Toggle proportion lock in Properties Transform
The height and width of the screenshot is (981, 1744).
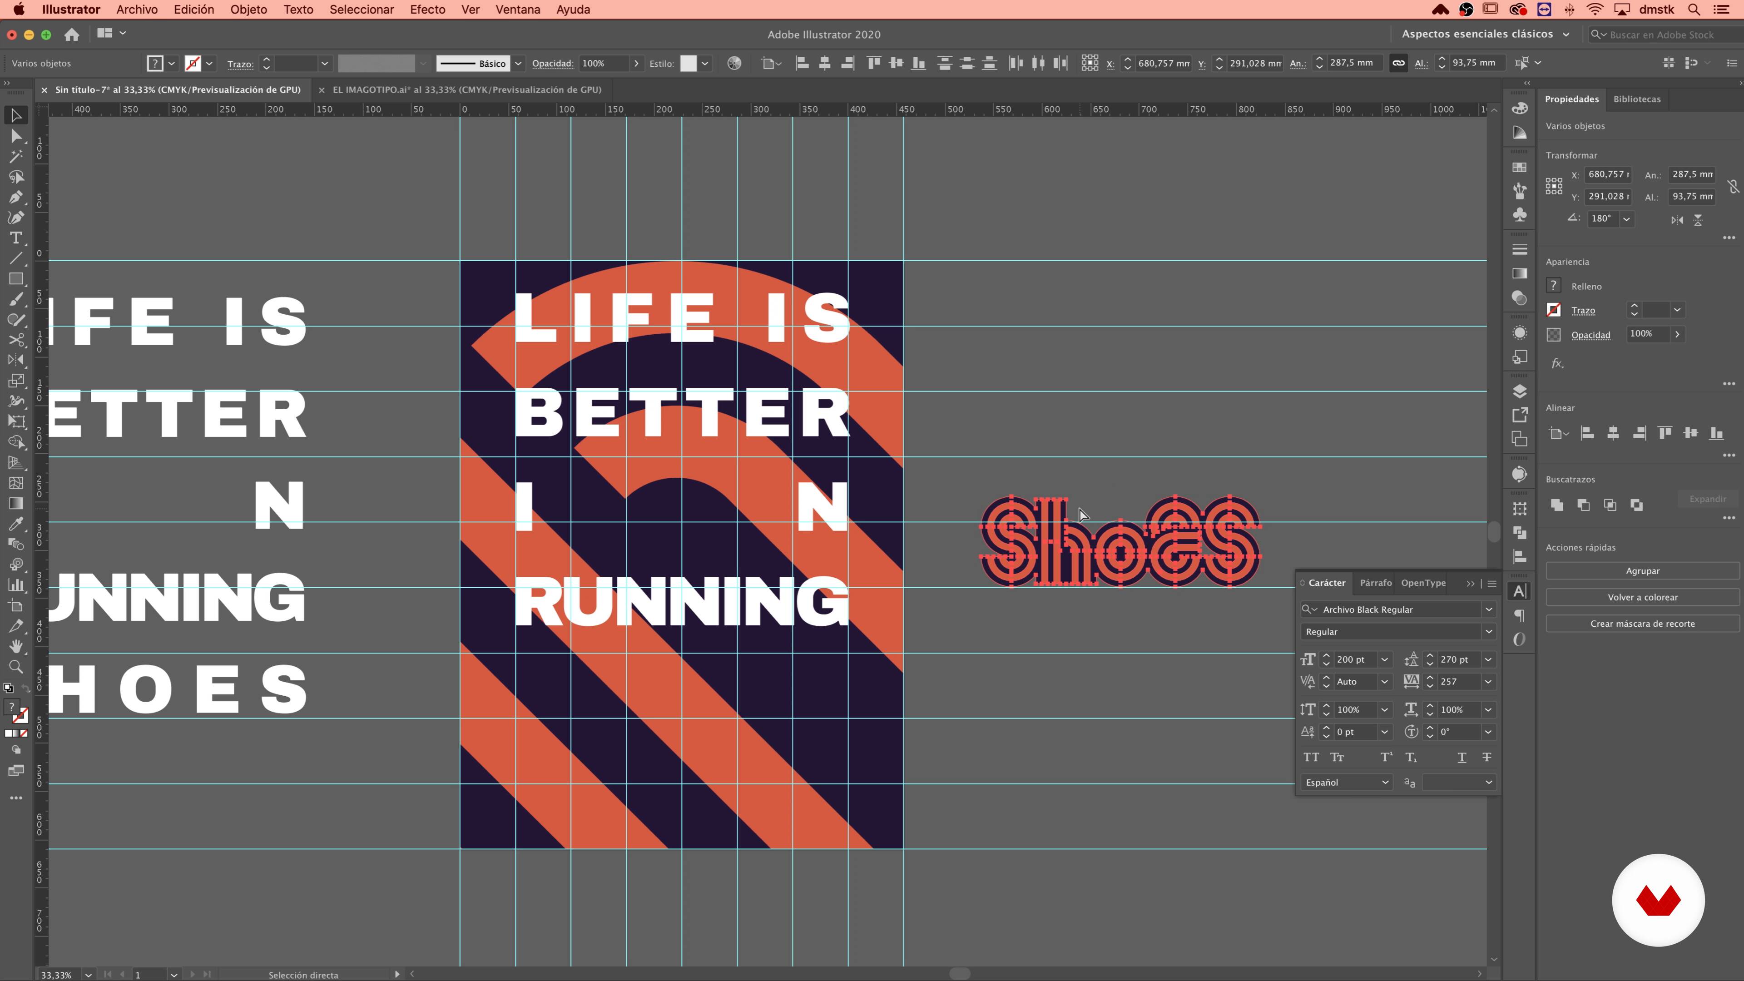click(x=1733, y=186)
